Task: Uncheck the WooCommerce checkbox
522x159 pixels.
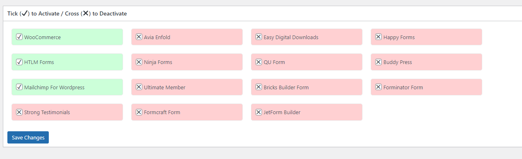Action: point(19,37)
